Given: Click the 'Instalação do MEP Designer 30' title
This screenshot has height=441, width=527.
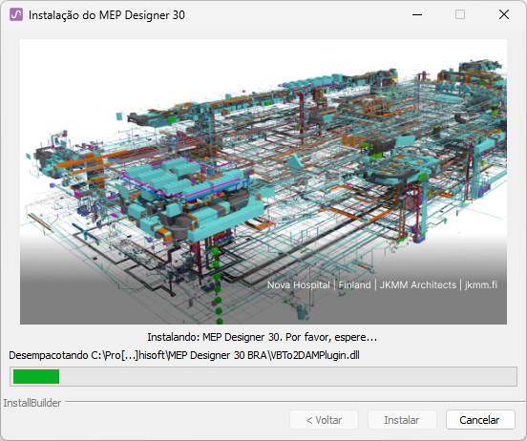Looking at the screenshot, I should click(107, 15).
